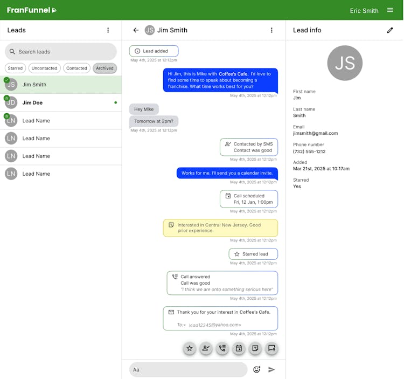This screenshot has width=404, height=379.
Task: Click the schedule call calendar button
Action: 239,348
